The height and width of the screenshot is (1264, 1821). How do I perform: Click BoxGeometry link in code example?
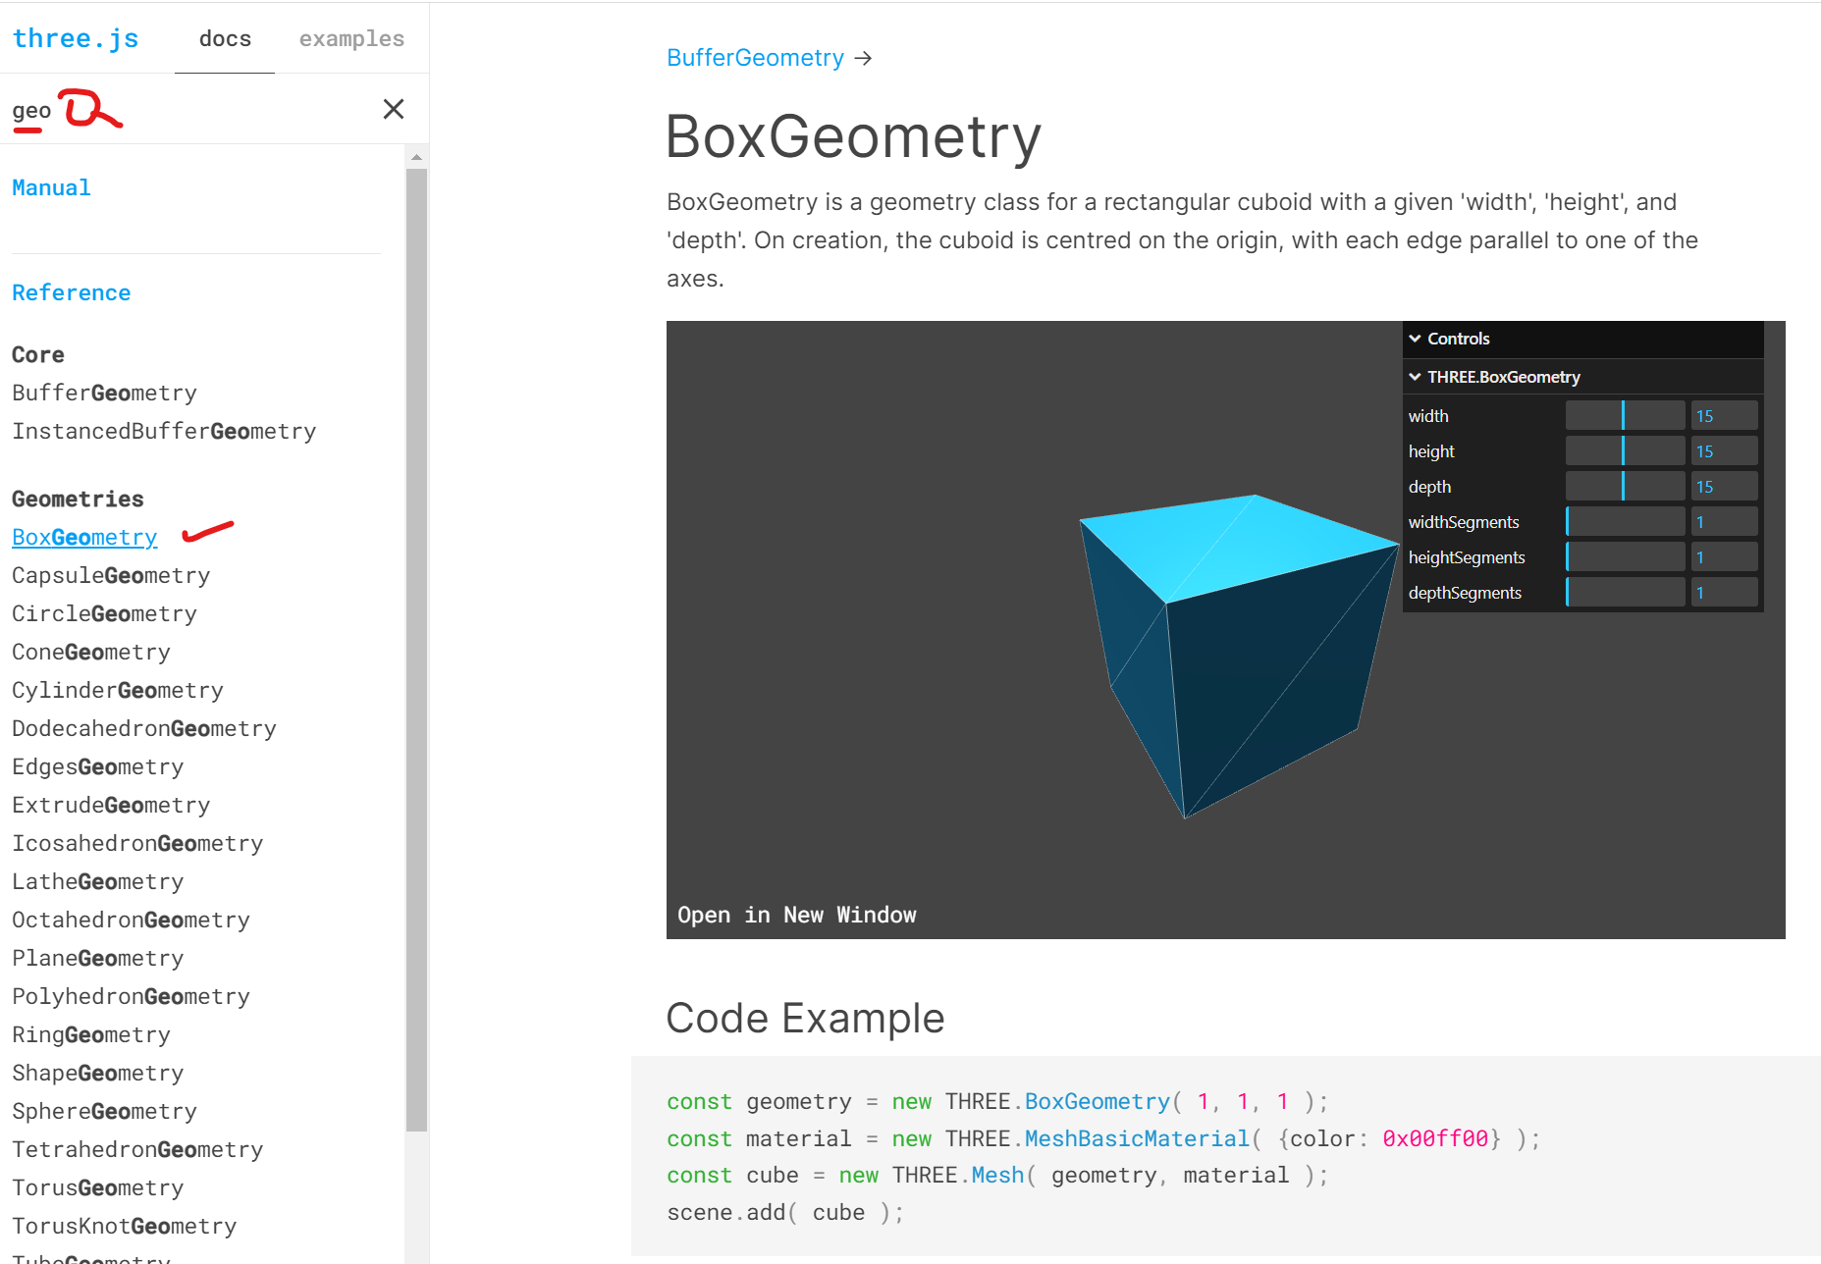pyautogui.click(x=1098, y=1101)
